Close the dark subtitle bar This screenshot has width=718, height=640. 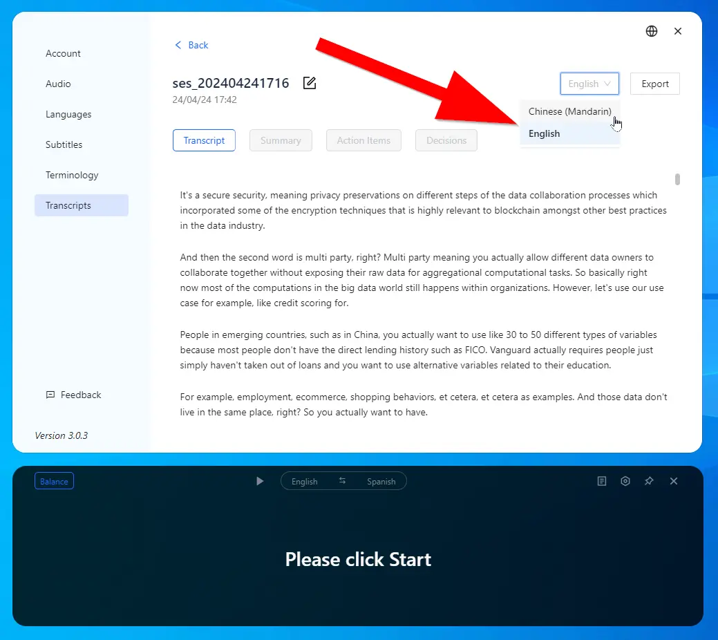coord(674,481)
